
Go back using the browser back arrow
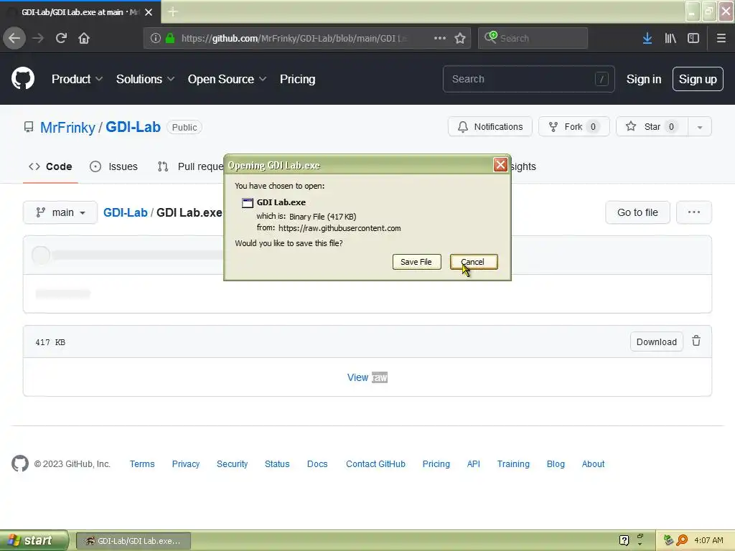[x=14, y=38]
